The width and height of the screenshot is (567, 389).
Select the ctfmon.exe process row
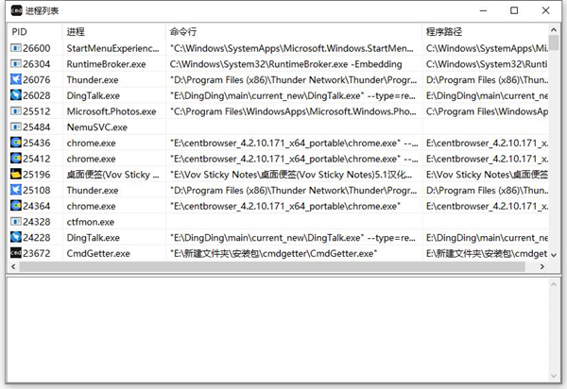91,222
